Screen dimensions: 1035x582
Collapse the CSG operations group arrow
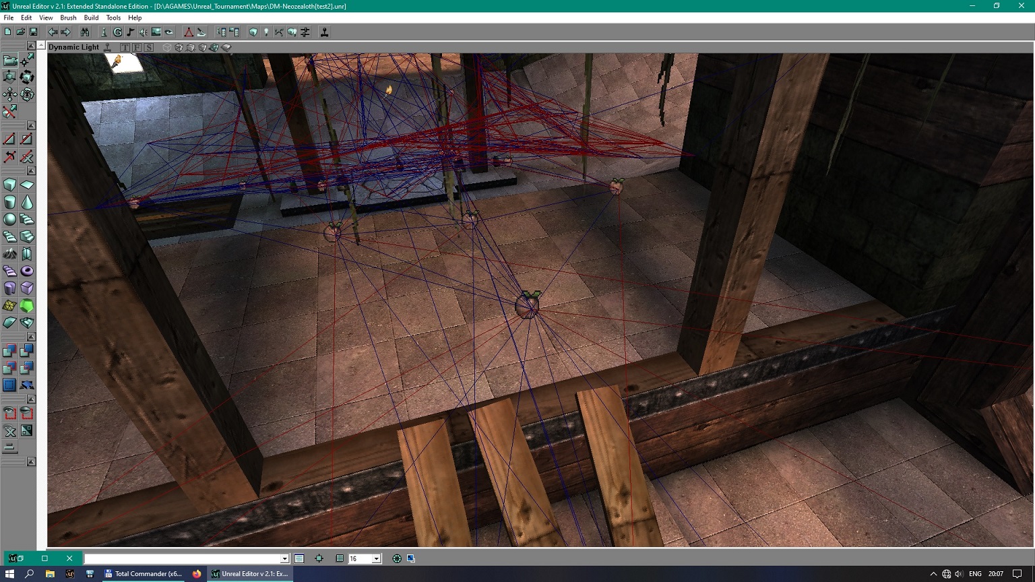click(x=31, y=337)
